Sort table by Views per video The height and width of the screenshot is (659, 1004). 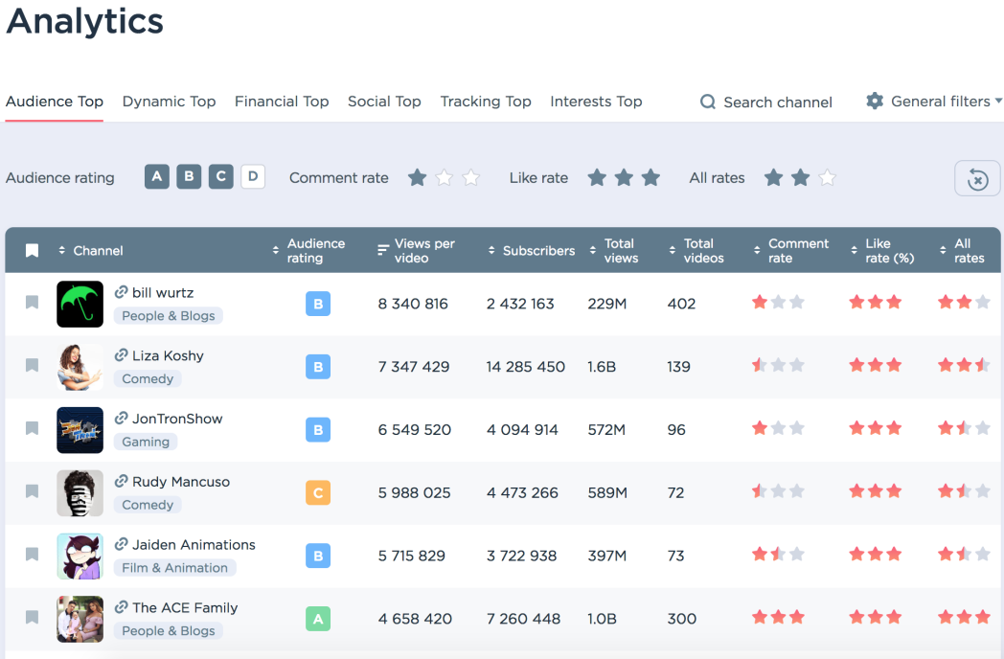(416, 250)
